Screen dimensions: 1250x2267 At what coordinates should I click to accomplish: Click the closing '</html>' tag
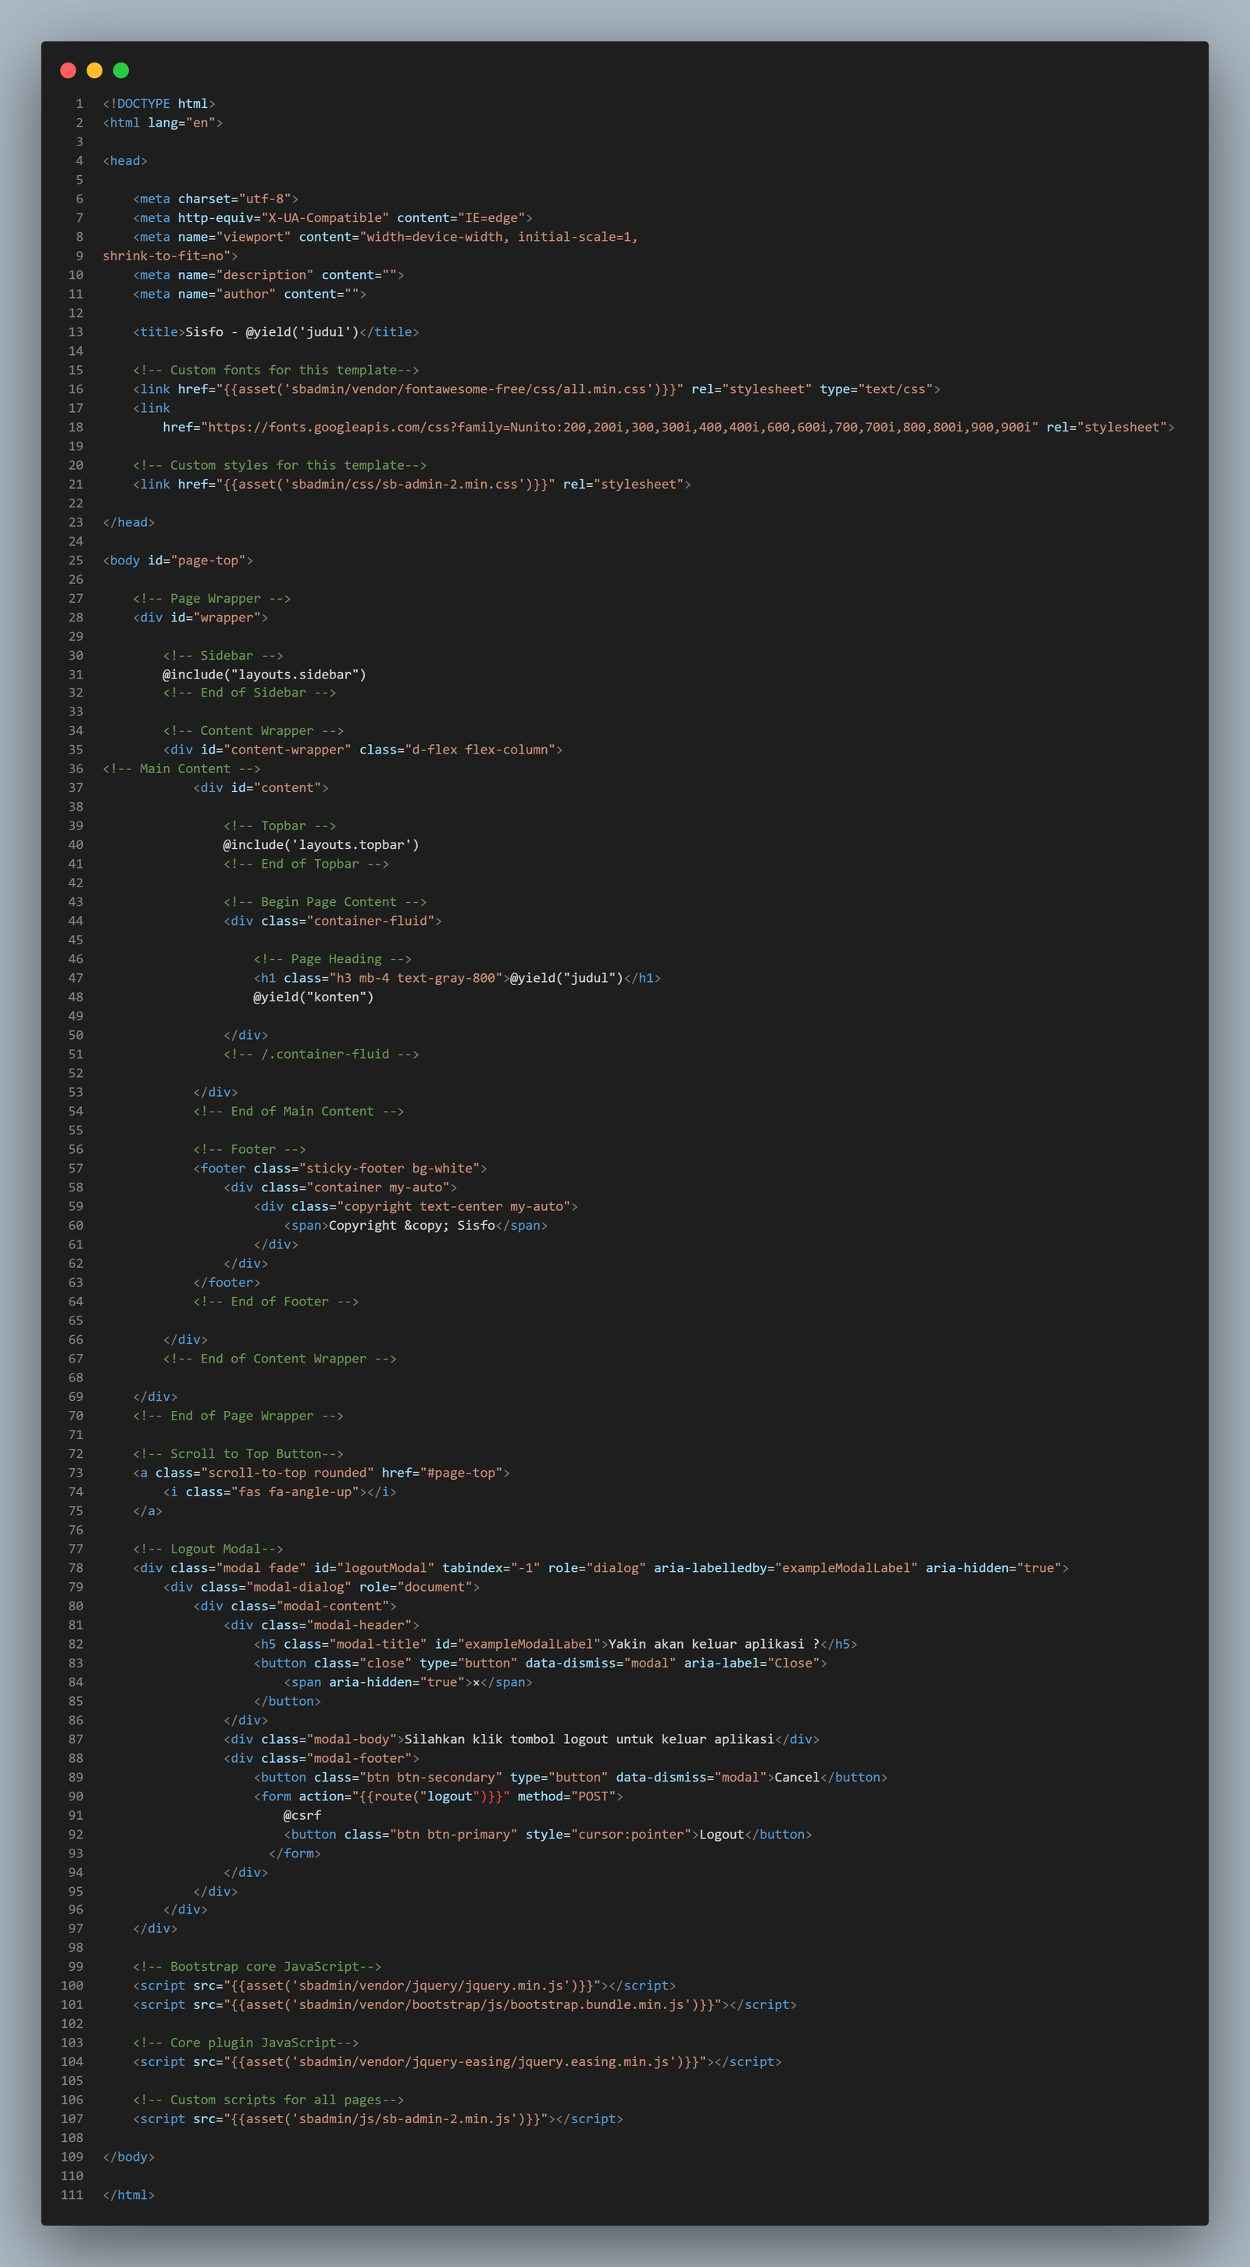[x=128, y=2196]
